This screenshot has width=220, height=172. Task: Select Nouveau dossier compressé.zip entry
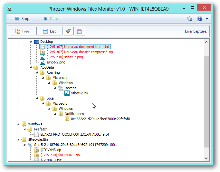point(80,52)
